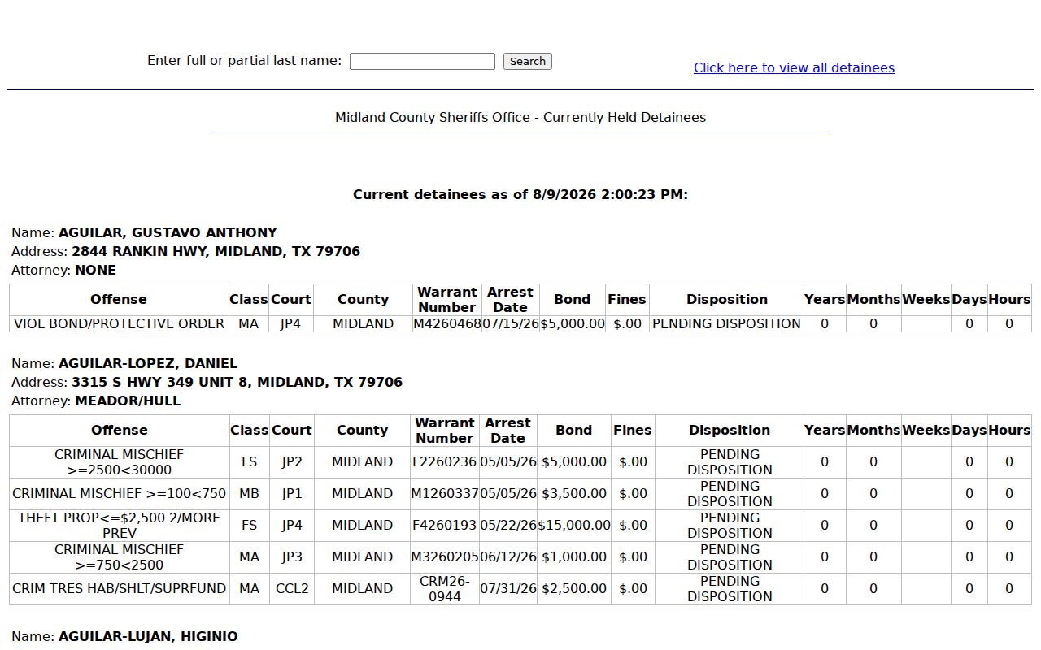Image resolution: width=1041 pixels, height=650 pixels.
Task: Click PENDING DISPOSITION in the CRIM TRES row
Action: (x=730, y=588)
